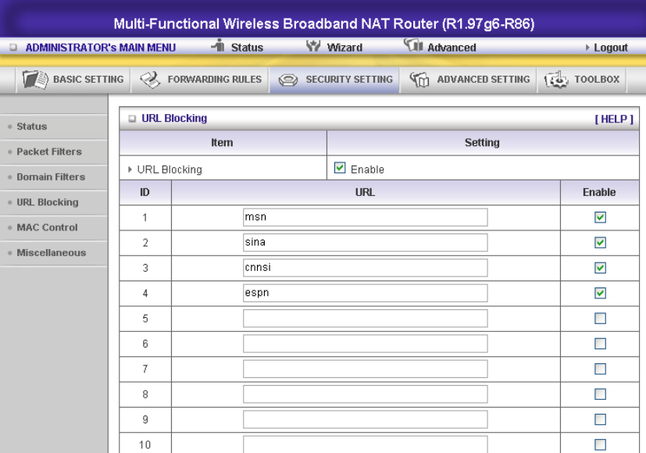The height and width of the screenshot is (453, 646).
Task: Enable checkbox for rule ID 5
Action: pos(600,319)
